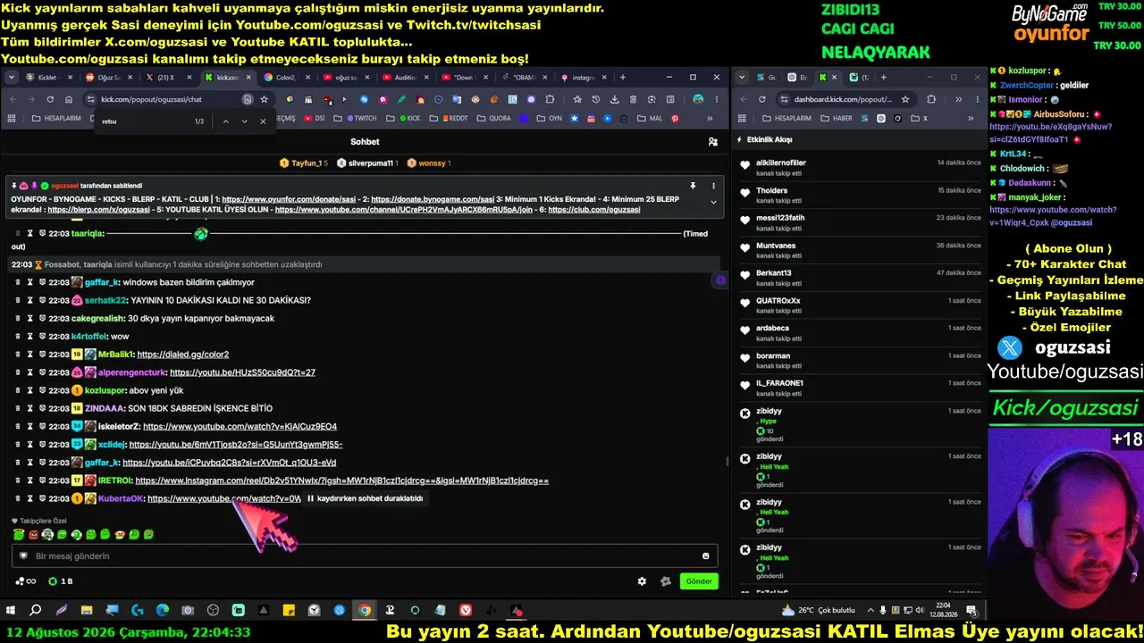Click the Gönder send button
The height and width of the screenshot is (643, 1144).
click(699, 581)
